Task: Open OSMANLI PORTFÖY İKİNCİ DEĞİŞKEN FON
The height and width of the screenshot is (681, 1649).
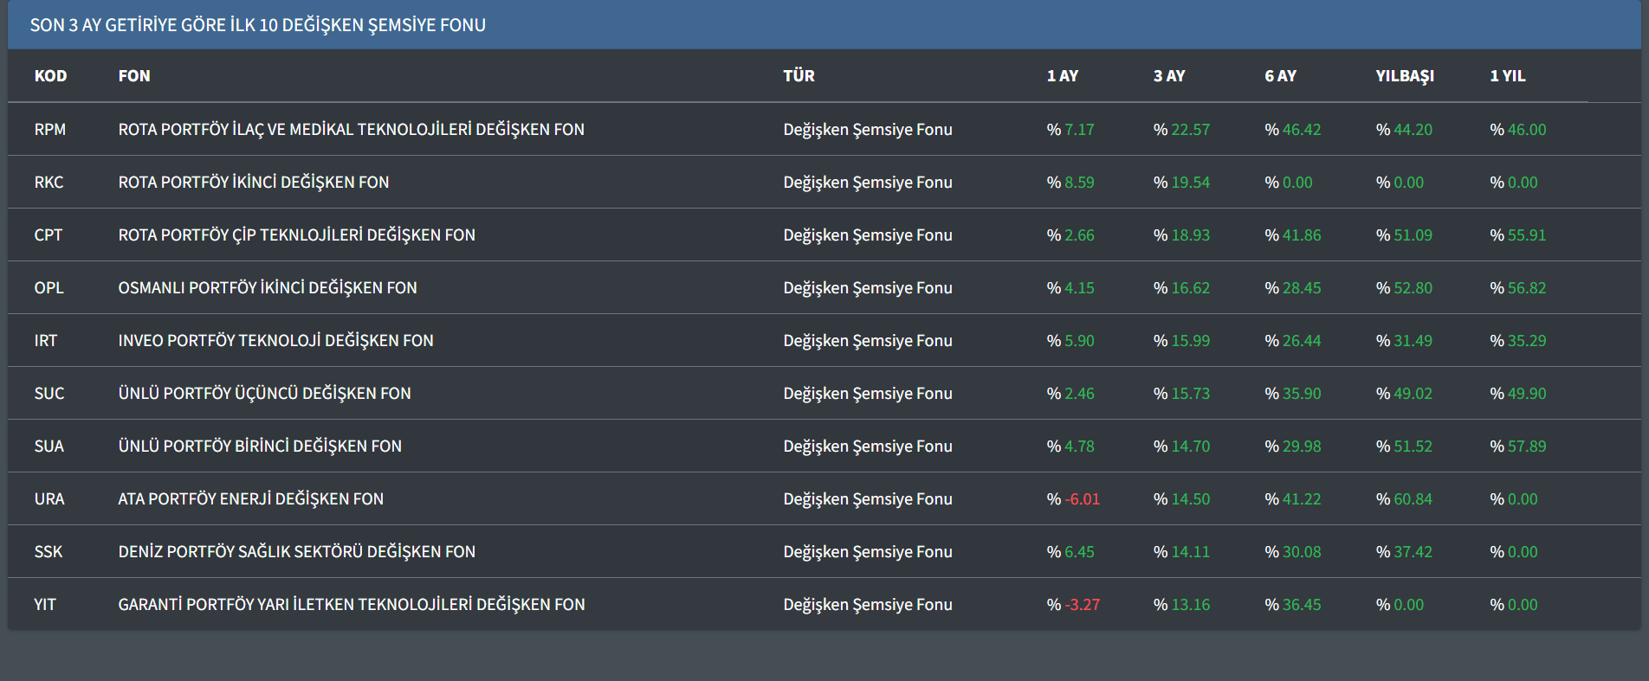Action: [267, 288]
